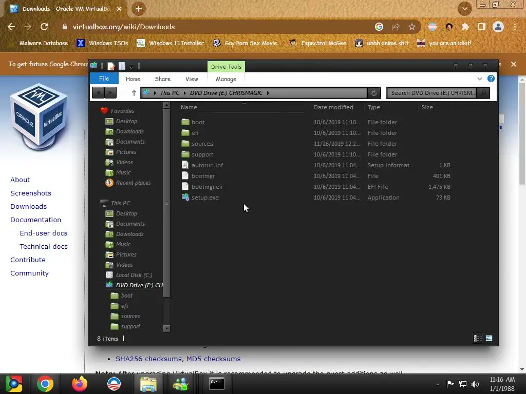
Task: Switch to the View ribbon tab
Action: click(x=192, y=79)
